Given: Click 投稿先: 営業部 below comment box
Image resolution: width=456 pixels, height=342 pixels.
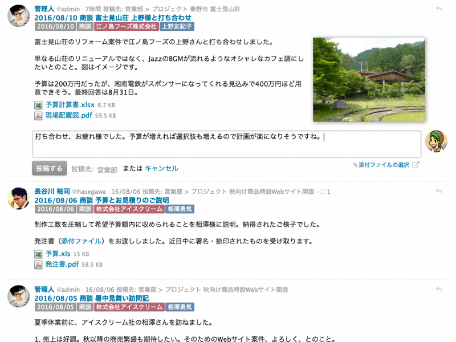Looking at the screenshot, I should pyautogui.click(x=94, y=169).
